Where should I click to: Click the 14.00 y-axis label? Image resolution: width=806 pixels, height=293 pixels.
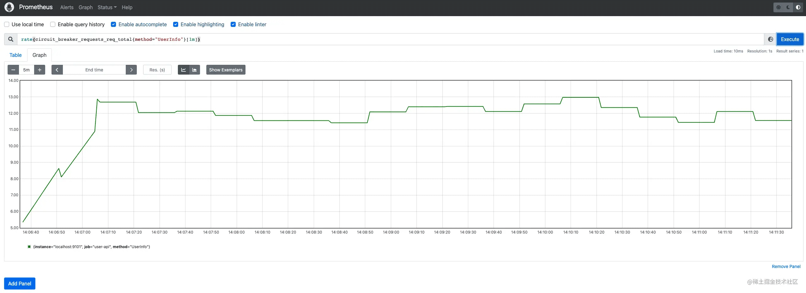click(x=13, y=80)
